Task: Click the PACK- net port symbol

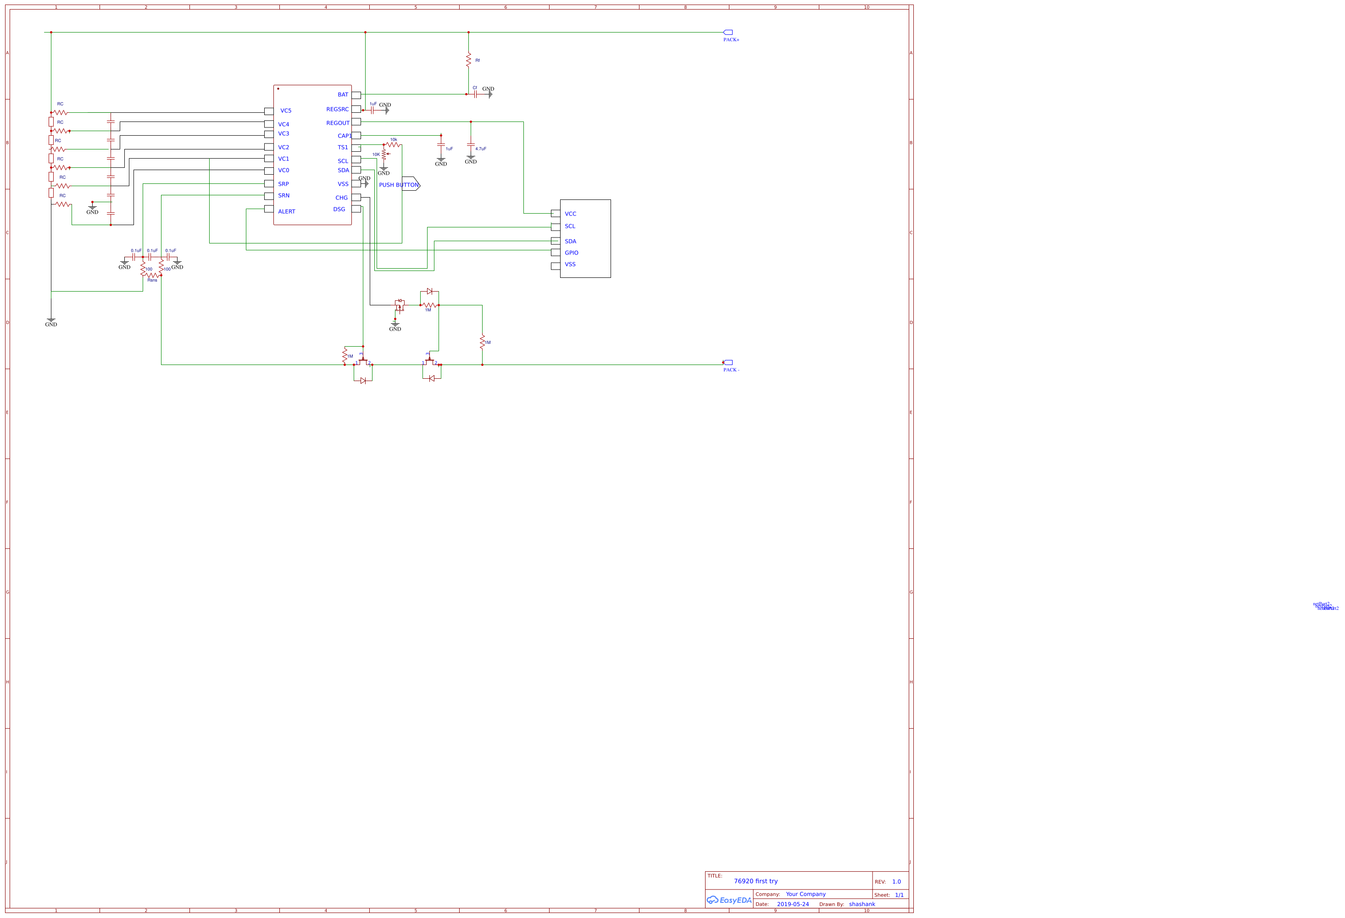Action: click(x=728, y=363)
